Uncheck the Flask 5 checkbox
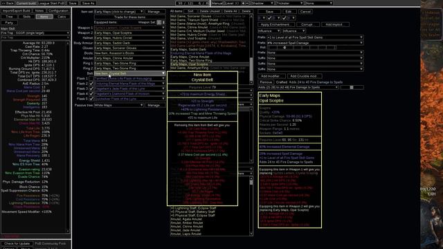This screenshot has width=443, height=249. pos(91,99)
